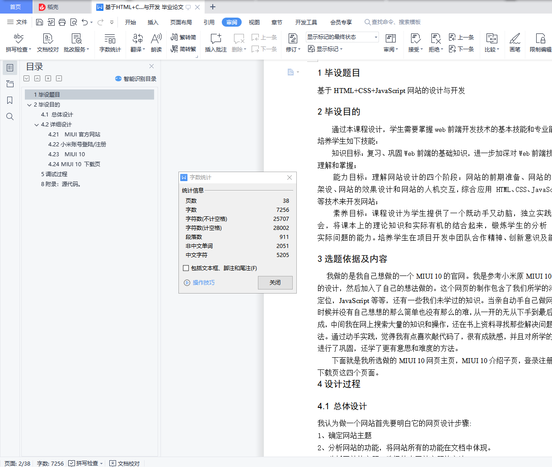Viewport: 552px width, 467px height.
Task: Switch to the 章节 tab
Action: tap(277, 22)
